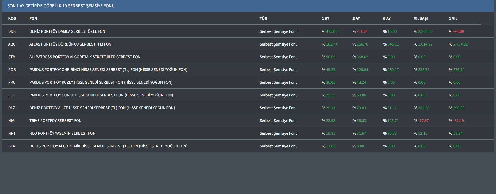Click the TÜR column header
496x194 pixels.
[263, 18]
